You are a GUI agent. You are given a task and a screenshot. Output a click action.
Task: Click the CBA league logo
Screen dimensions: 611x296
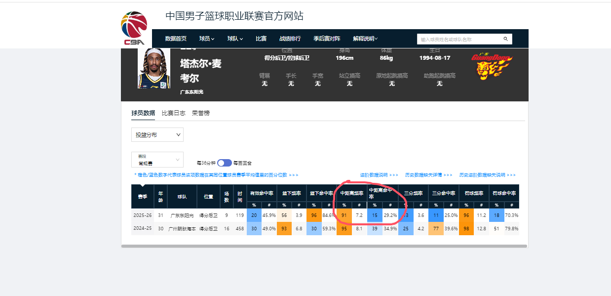click(134, 28)
